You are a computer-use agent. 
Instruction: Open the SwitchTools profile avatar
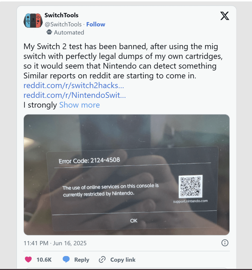(x=32, y=20)
